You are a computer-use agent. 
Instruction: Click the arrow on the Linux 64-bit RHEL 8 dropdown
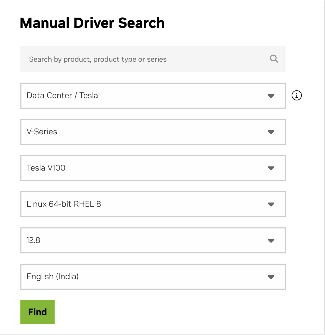[x=271, y=204]
